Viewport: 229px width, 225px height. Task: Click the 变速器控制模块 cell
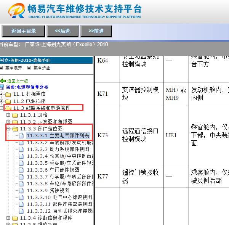click(141, 94)
